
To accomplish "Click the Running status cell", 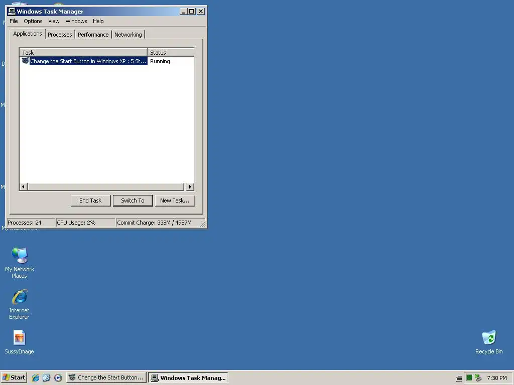I will click(x=160, y=61).
